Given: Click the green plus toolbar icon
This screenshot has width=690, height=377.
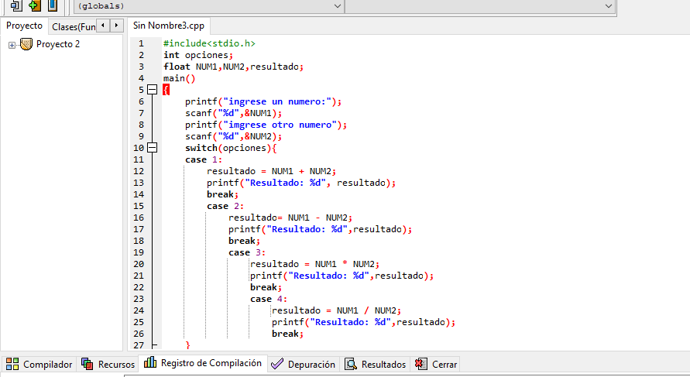Looking at the screenshot, I should tap(34, 5).
